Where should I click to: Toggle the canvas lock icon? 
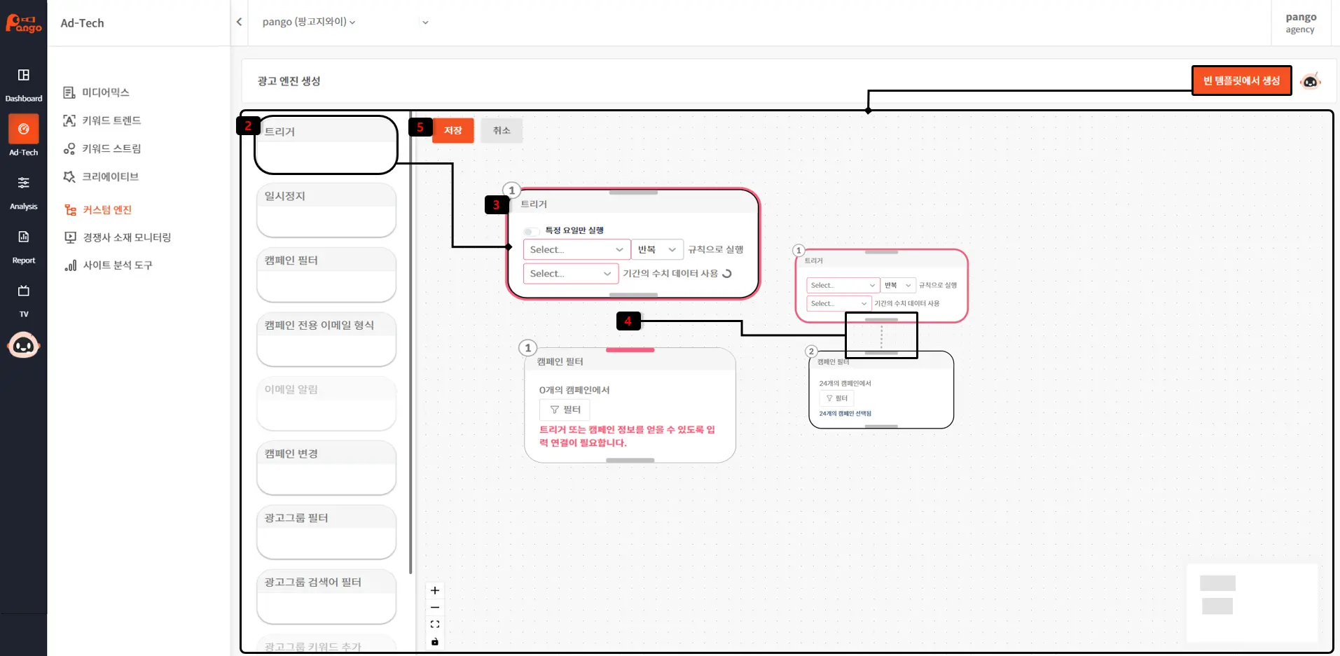[435, 641]
